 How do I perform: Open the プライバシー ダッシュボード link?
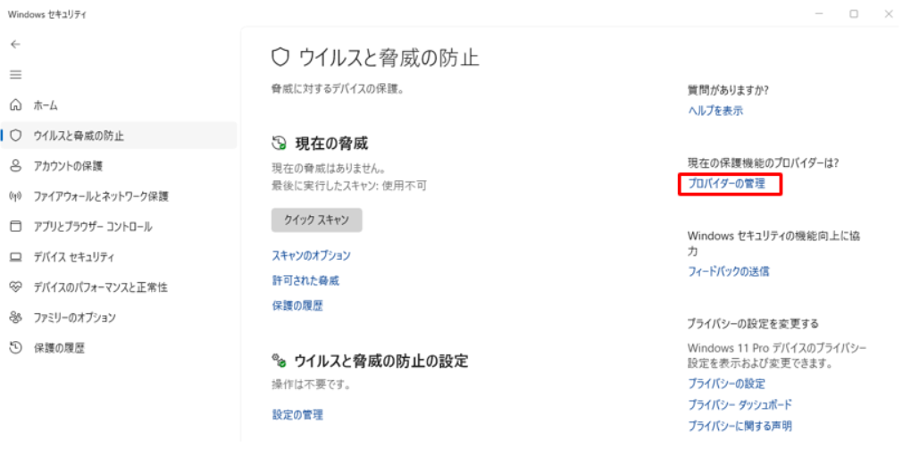pyautogui.click(x=740, y=404)
